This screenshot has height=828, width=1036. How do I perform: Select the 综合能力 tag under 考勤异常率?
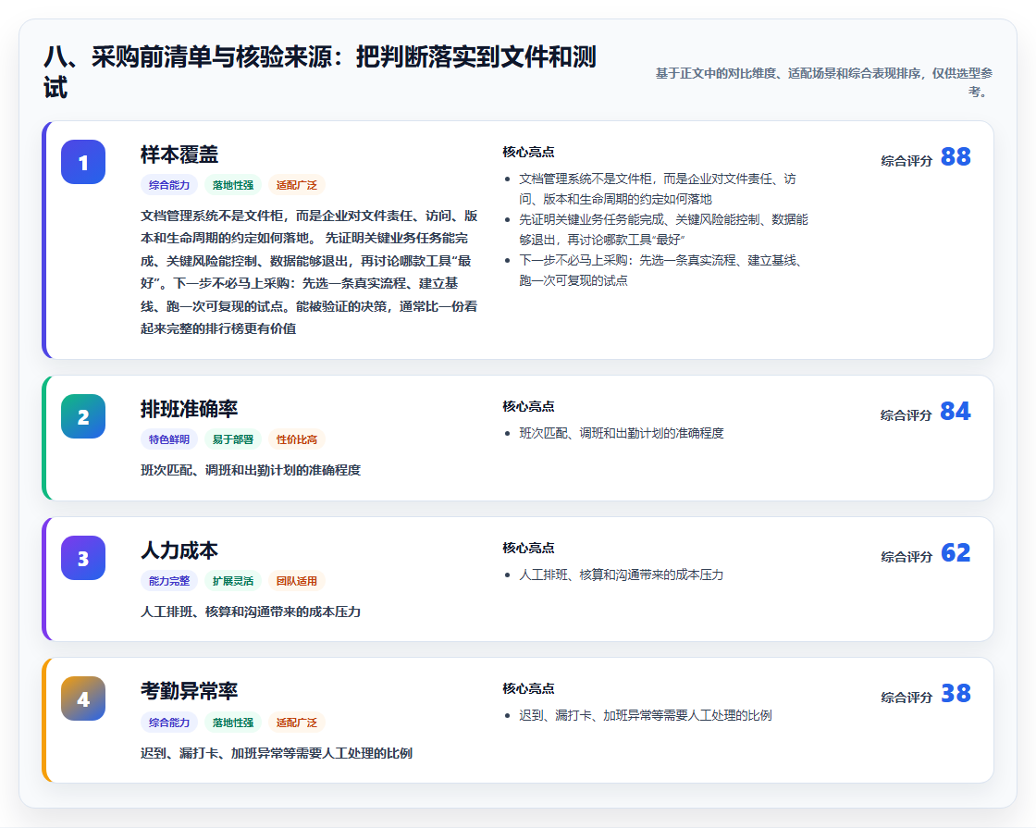pyautogui.click(x=169, y=723)
